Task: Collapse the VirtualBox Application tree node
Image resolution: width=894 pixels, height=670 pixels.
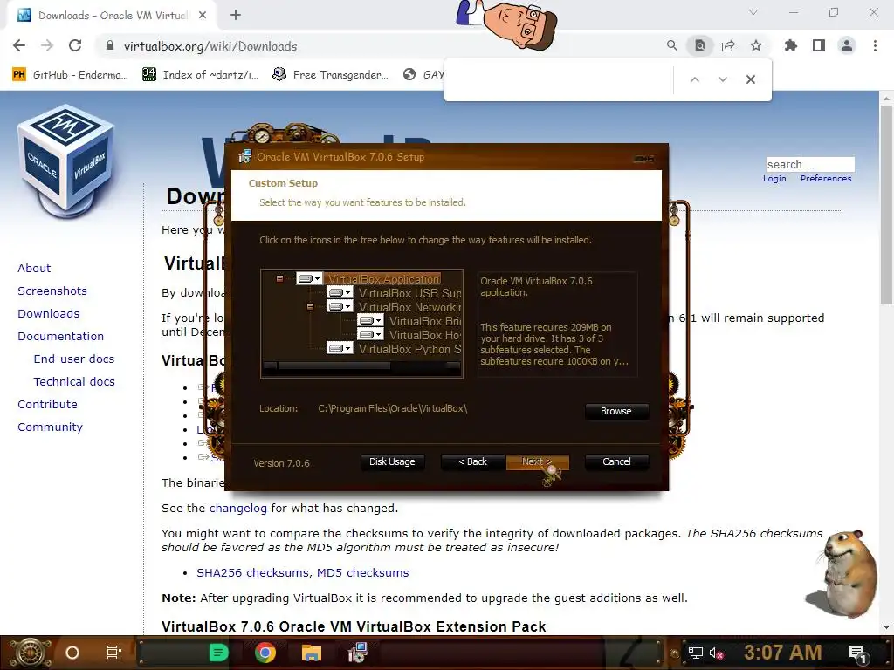Action: [x=279, y=278]
